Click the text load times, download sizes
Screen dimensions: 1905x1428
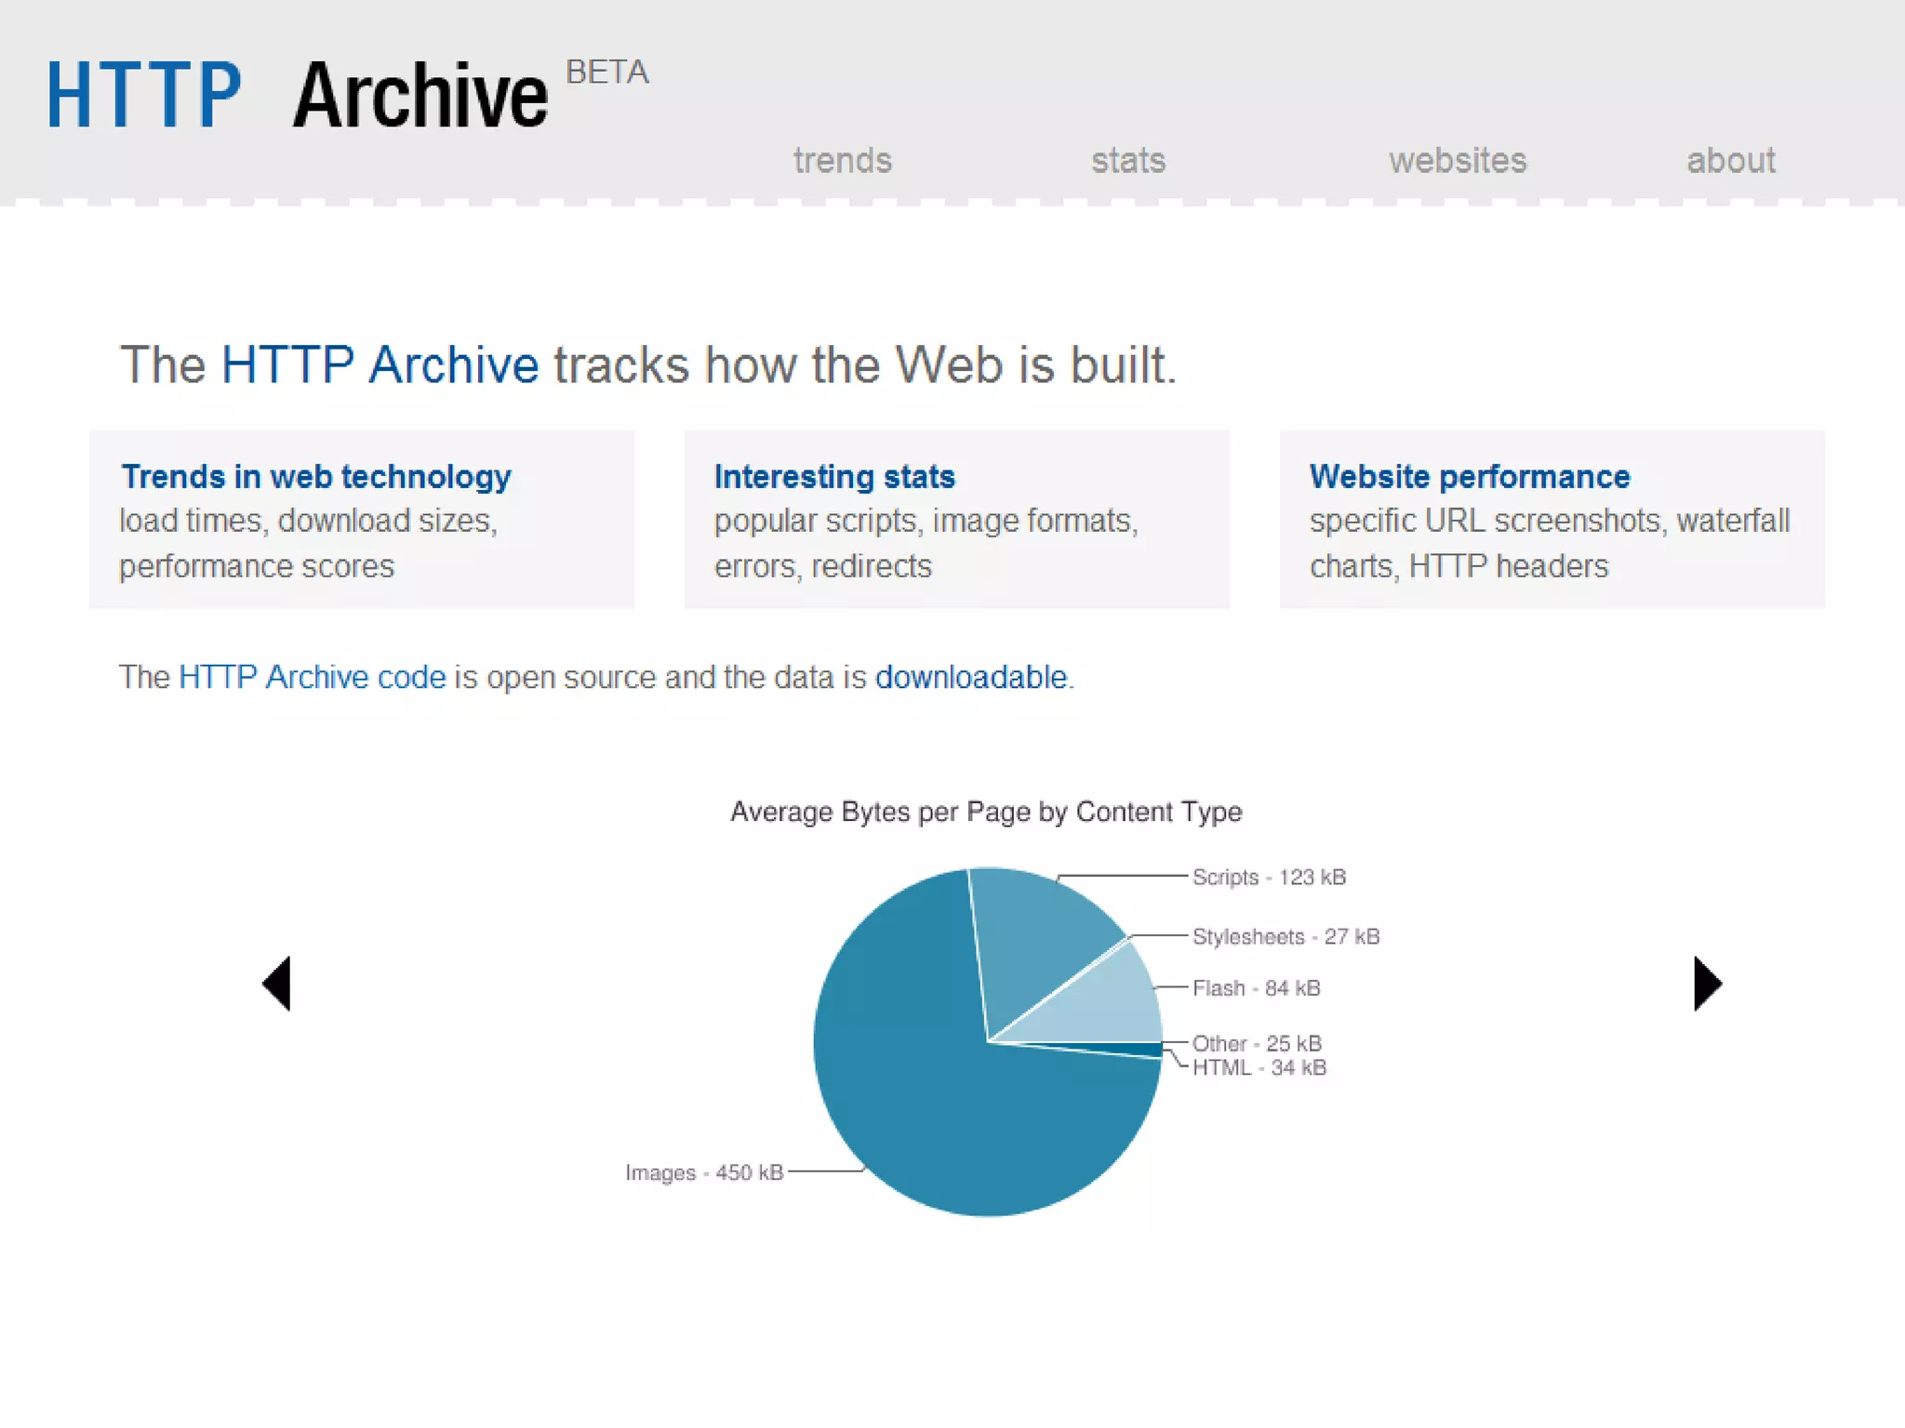click(x=309, y=521)
